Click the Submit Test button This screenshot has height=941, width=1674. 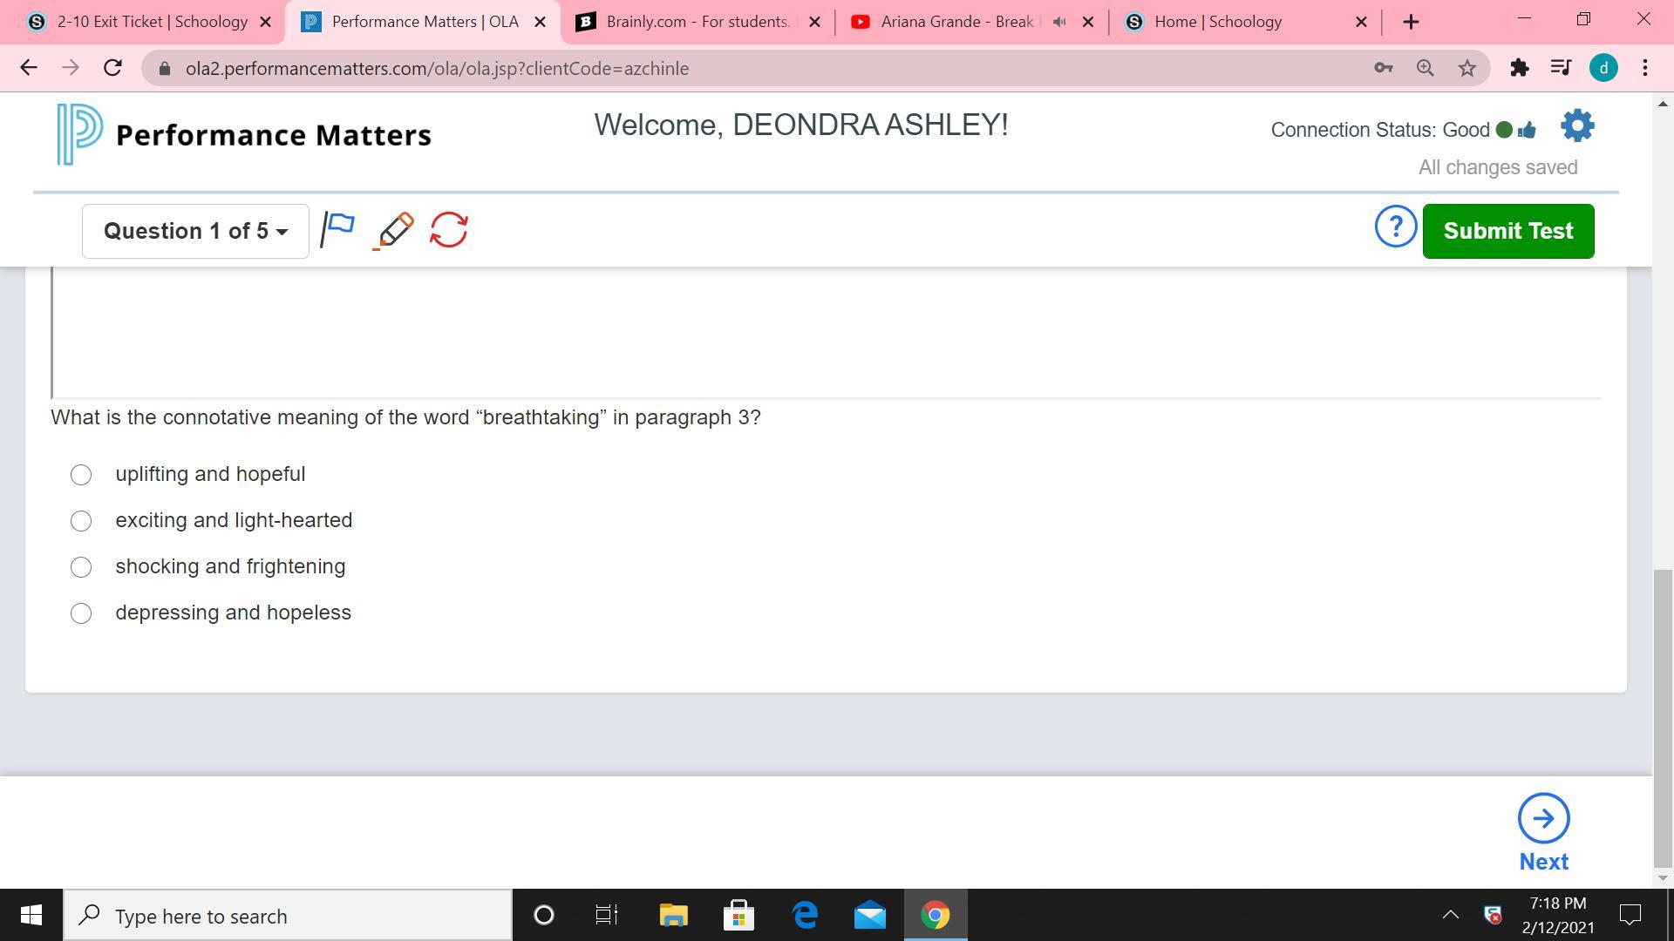1507,231
